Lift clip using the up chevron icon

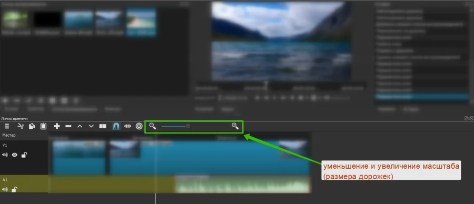[x=80, y=126]
